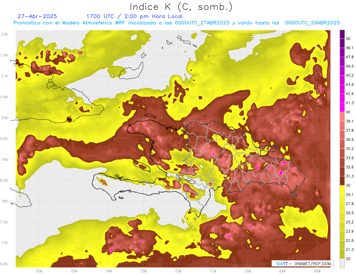Click the colorbar value "31.3"
Screen dimensions: 356x275
point(349,176)
